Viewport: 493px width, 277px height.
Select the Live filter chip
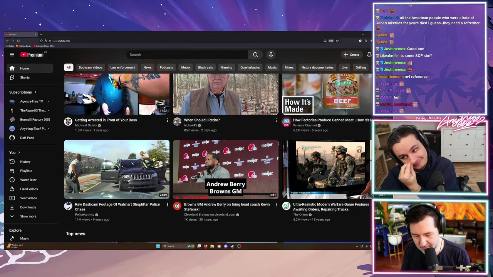coord(344,67)
